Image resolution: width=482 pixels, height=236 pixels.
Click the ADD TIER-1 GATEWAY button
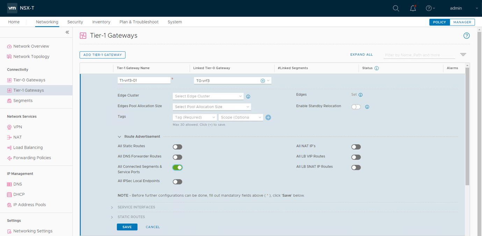(x=102, y=55)
